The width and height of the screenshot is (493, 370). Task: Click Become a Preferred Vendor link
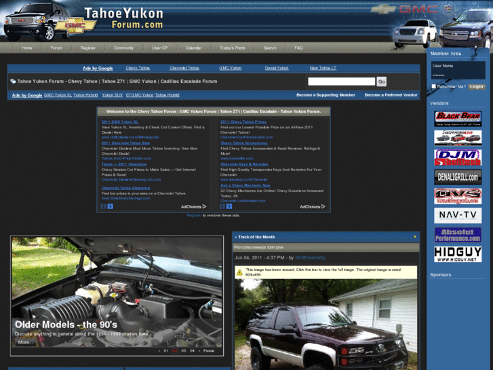coord(391,95)
